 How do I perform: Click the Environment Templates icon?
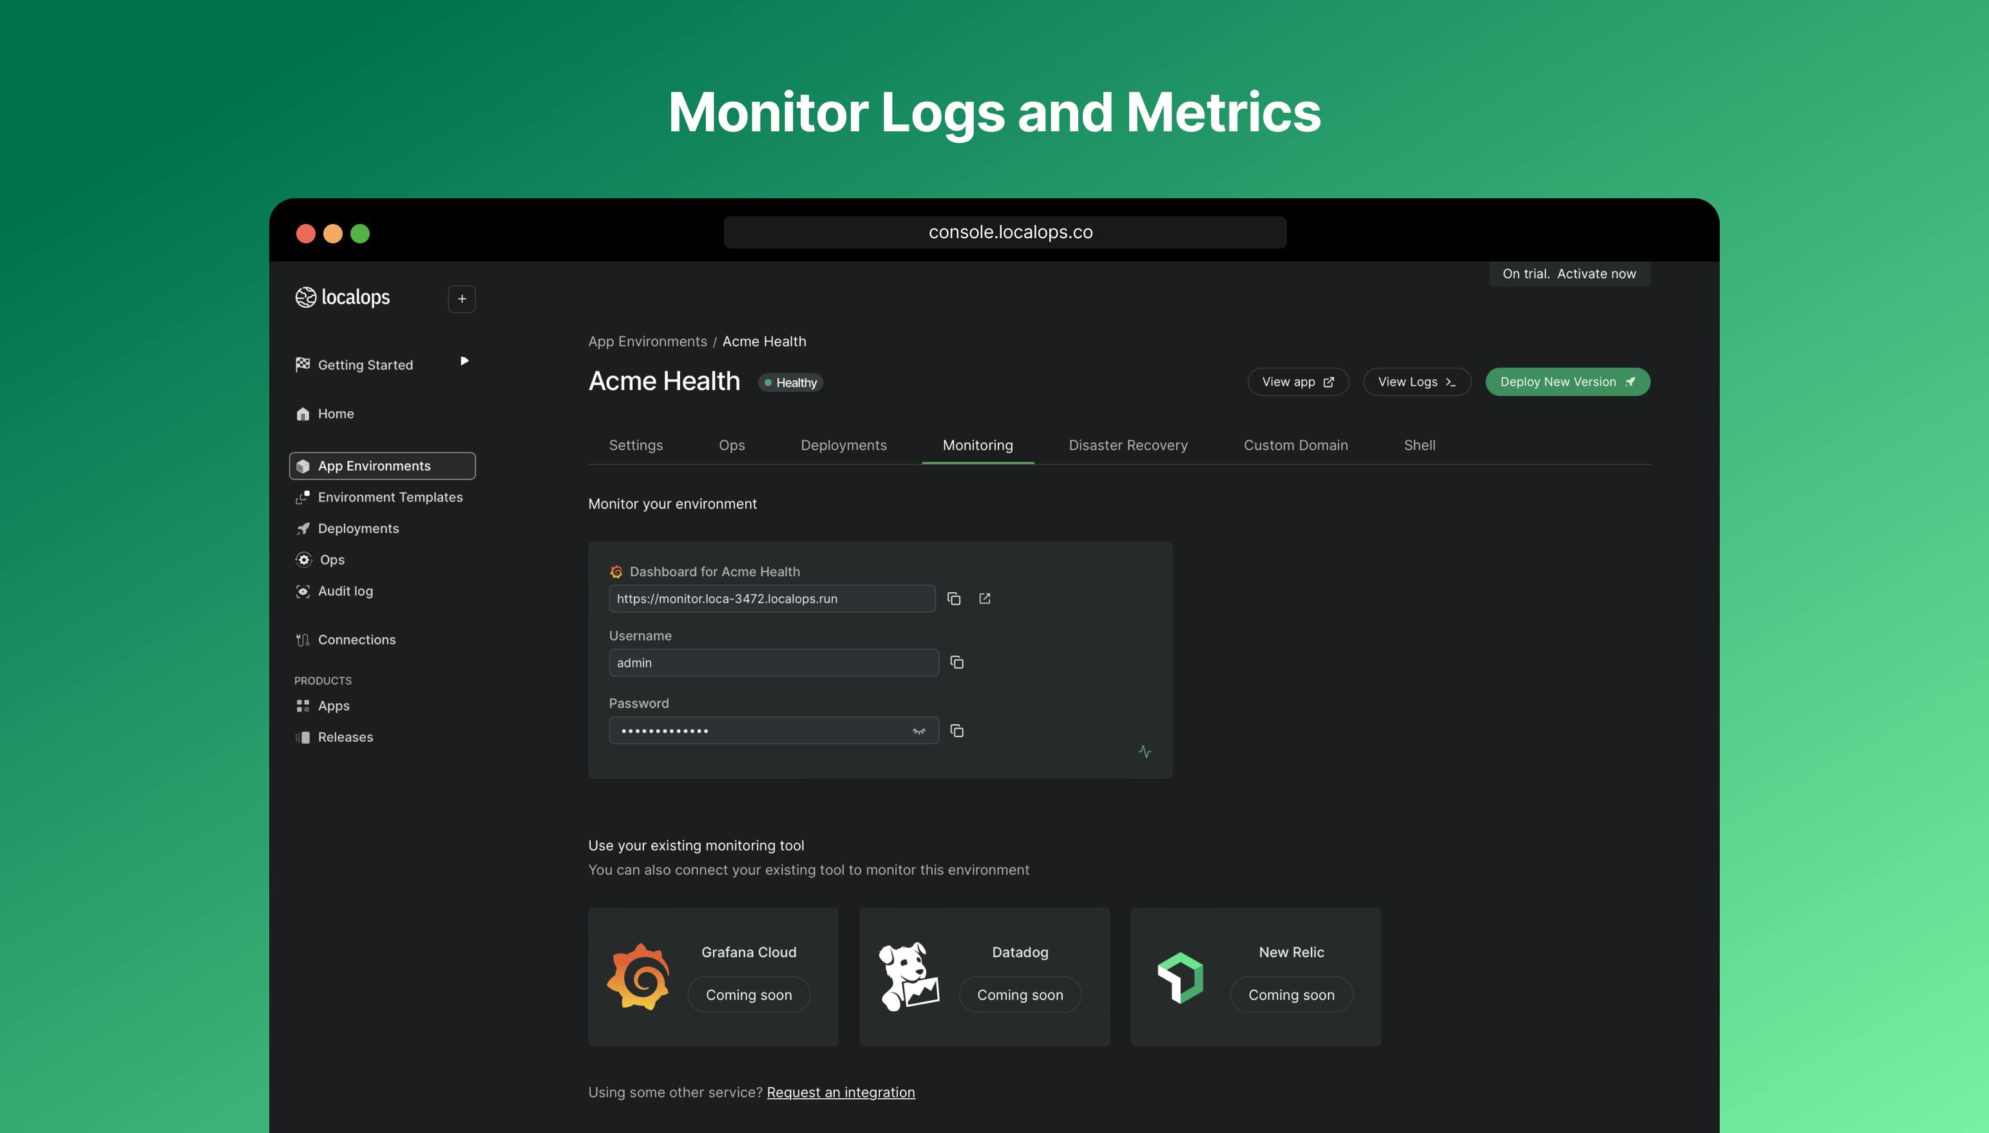(303, 497)
